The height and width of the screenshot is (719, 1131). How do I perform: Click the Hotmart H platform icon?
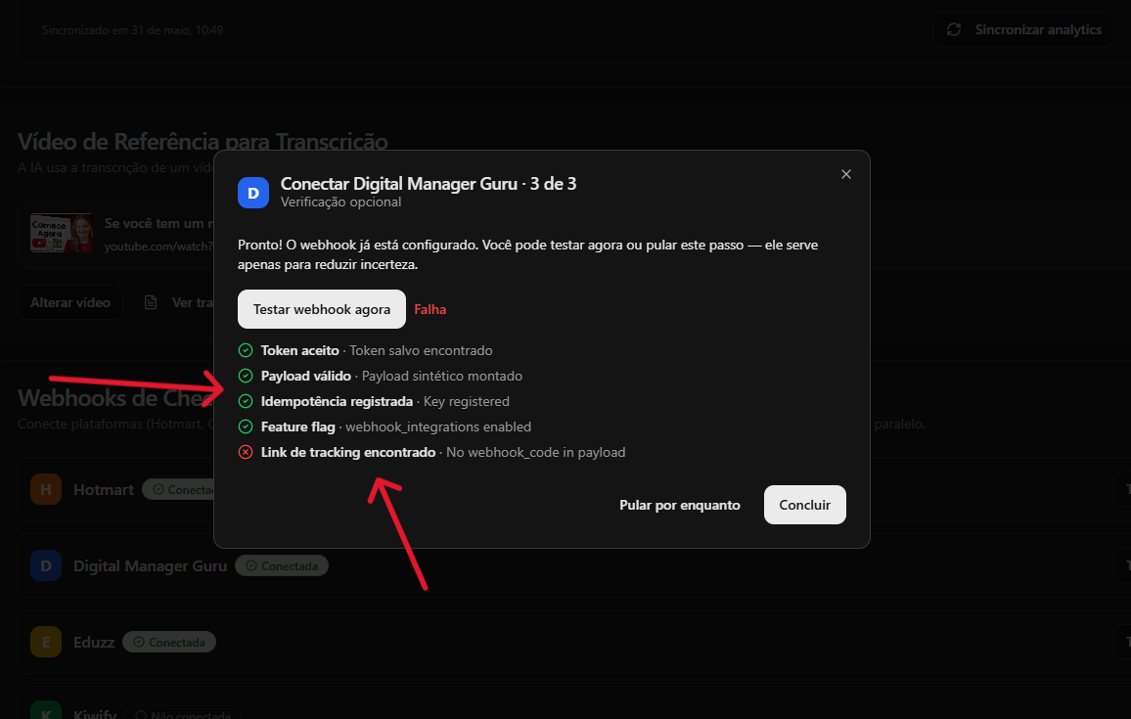45,490
